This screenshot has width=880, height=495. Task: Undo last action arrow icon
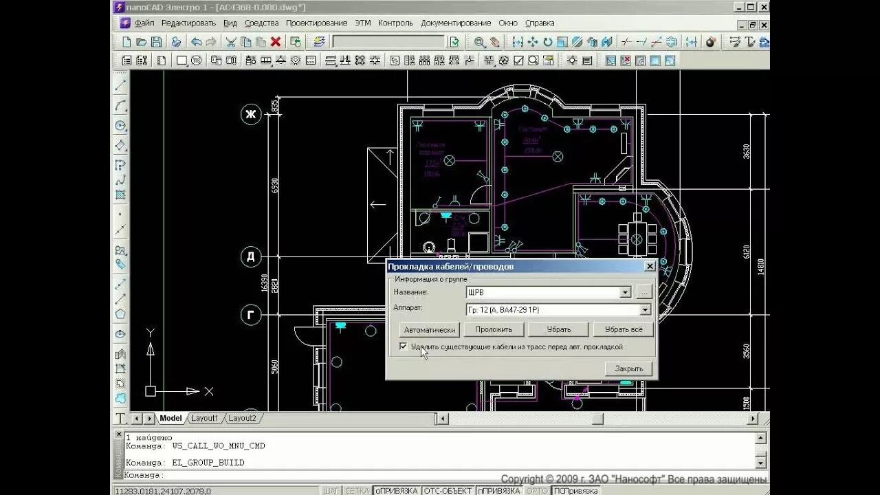click(196, 42)
